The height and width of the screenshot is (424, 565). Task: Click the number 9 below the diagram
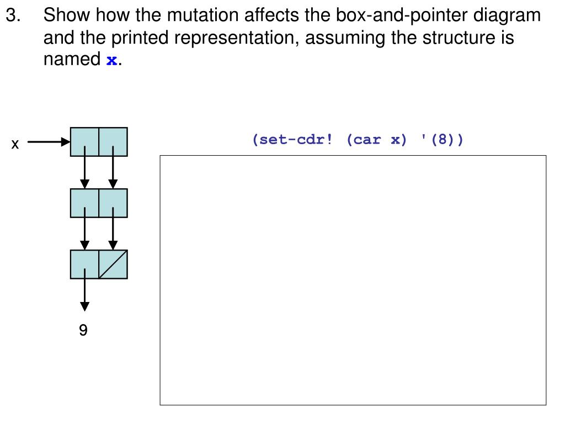tap(83, 330)
